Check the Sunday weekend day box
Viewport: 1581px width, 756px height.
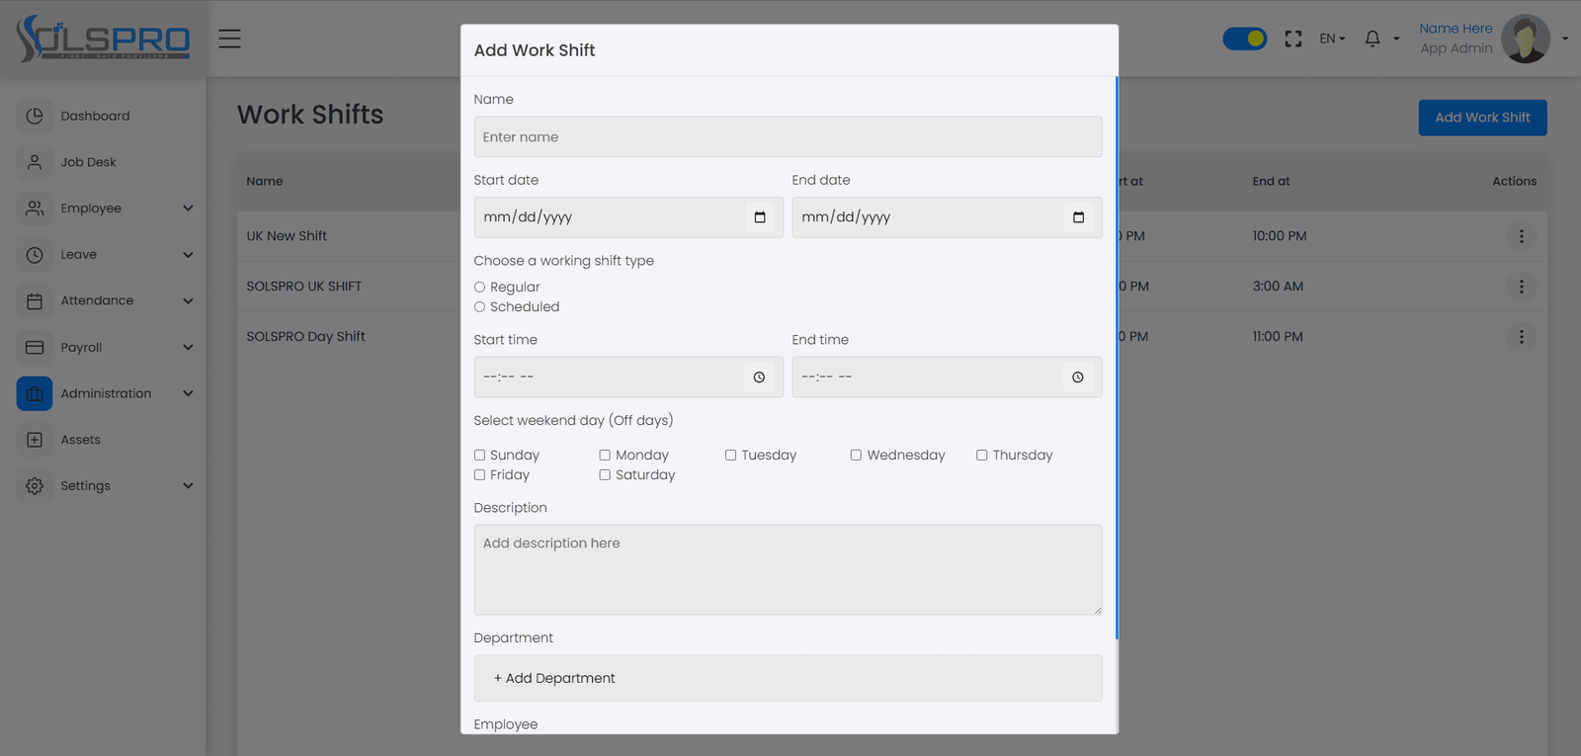(x=479, y=456)
